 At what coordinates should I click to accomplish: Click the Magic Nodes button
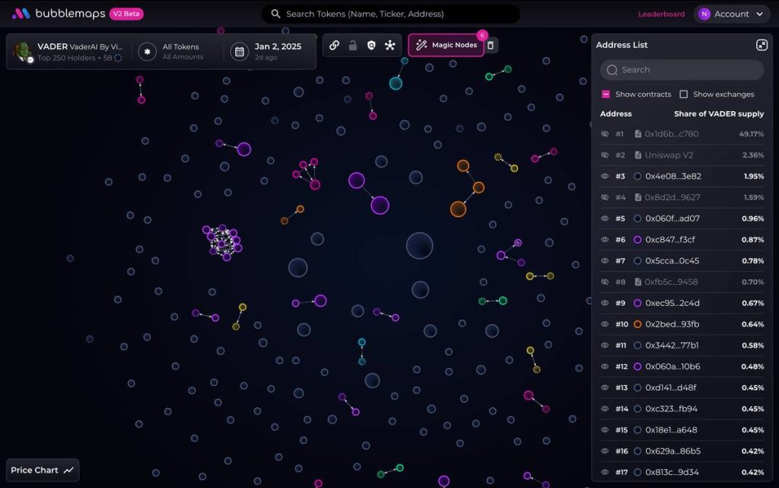pos(446,45)
